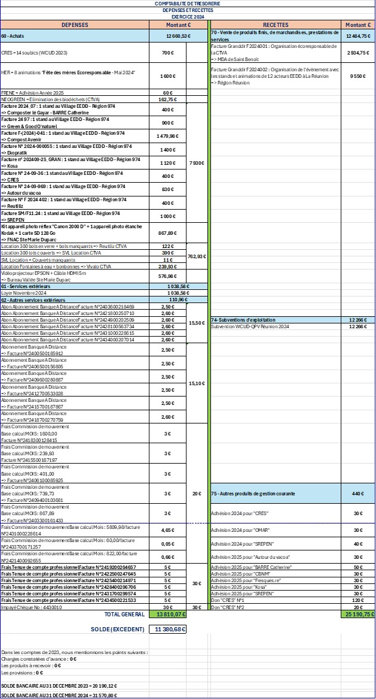Viewport: 376px width, 699px height.
Task: Select the "DEPENSES ET RECETTES" subtitle cell
Action: coord(187,10)
